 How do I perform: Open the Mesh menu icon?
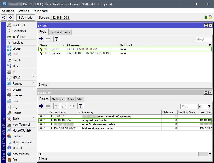click(x=9, y=66)
